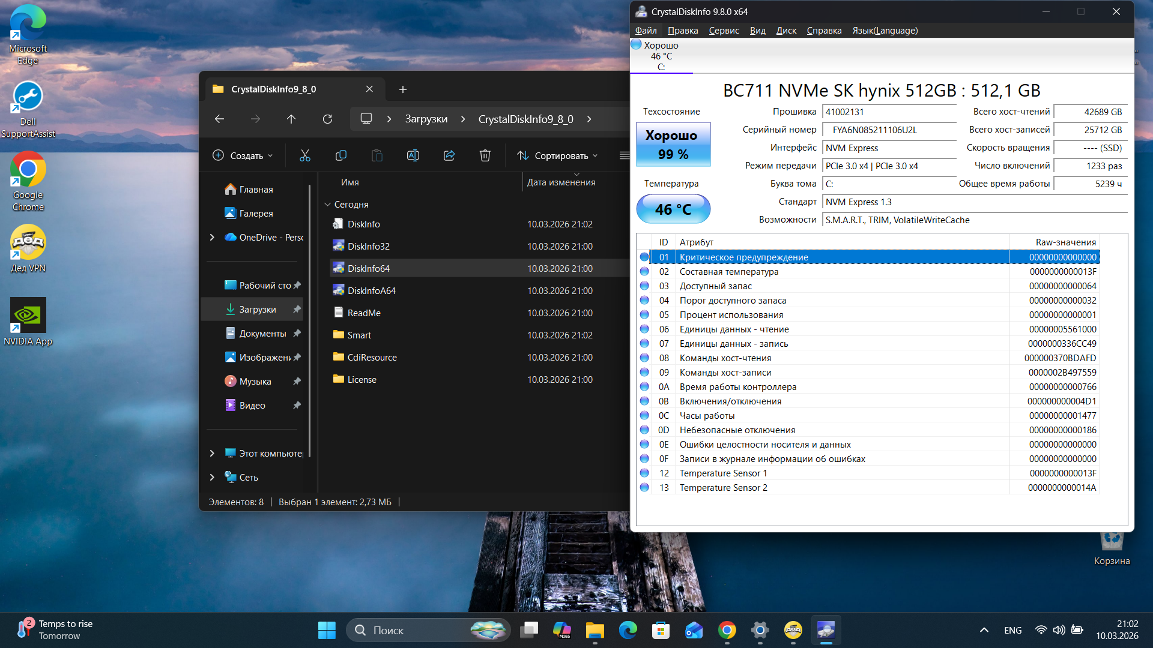The height and width of the screenshot is (648, 1153).
Task: Click the 46 °C temperature button
Action: (x=673, y=209)
